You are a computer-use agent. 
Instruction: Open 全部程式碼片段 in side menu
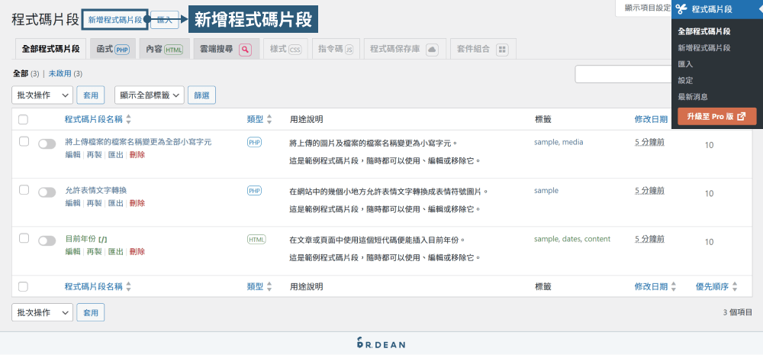(704, 31)
